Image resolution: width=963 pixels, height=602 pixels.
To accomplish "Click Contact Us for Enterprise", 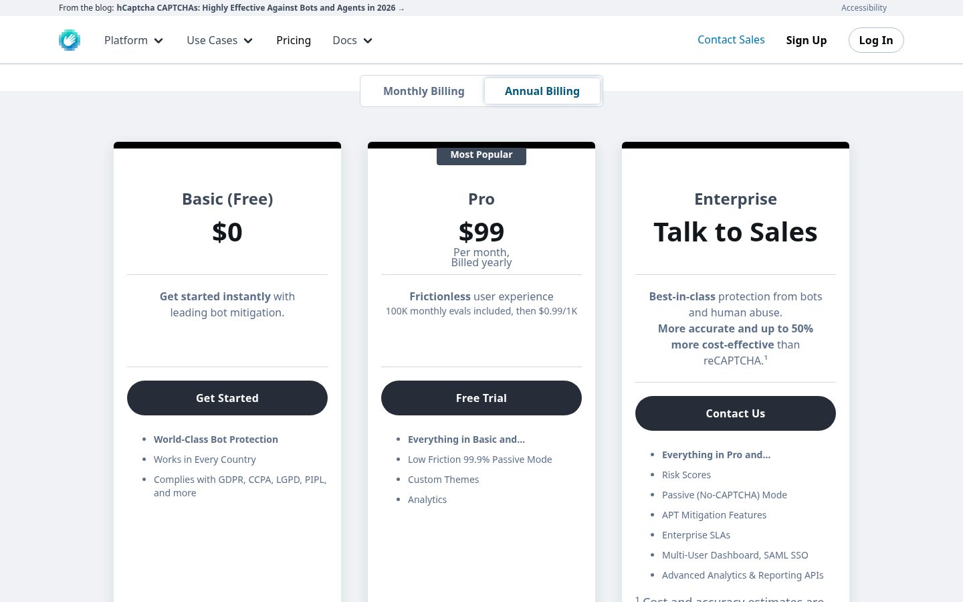I will pos(736,413).
